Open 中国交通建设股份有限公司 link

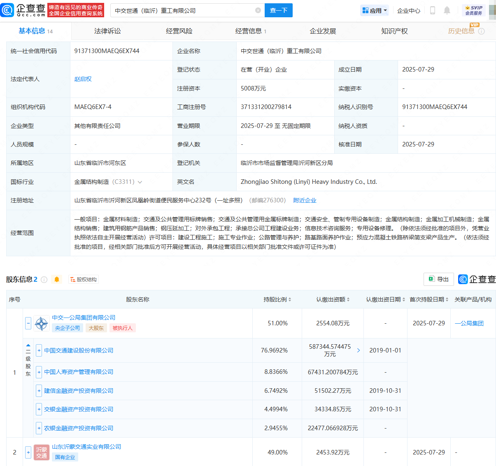click(79, 350)
